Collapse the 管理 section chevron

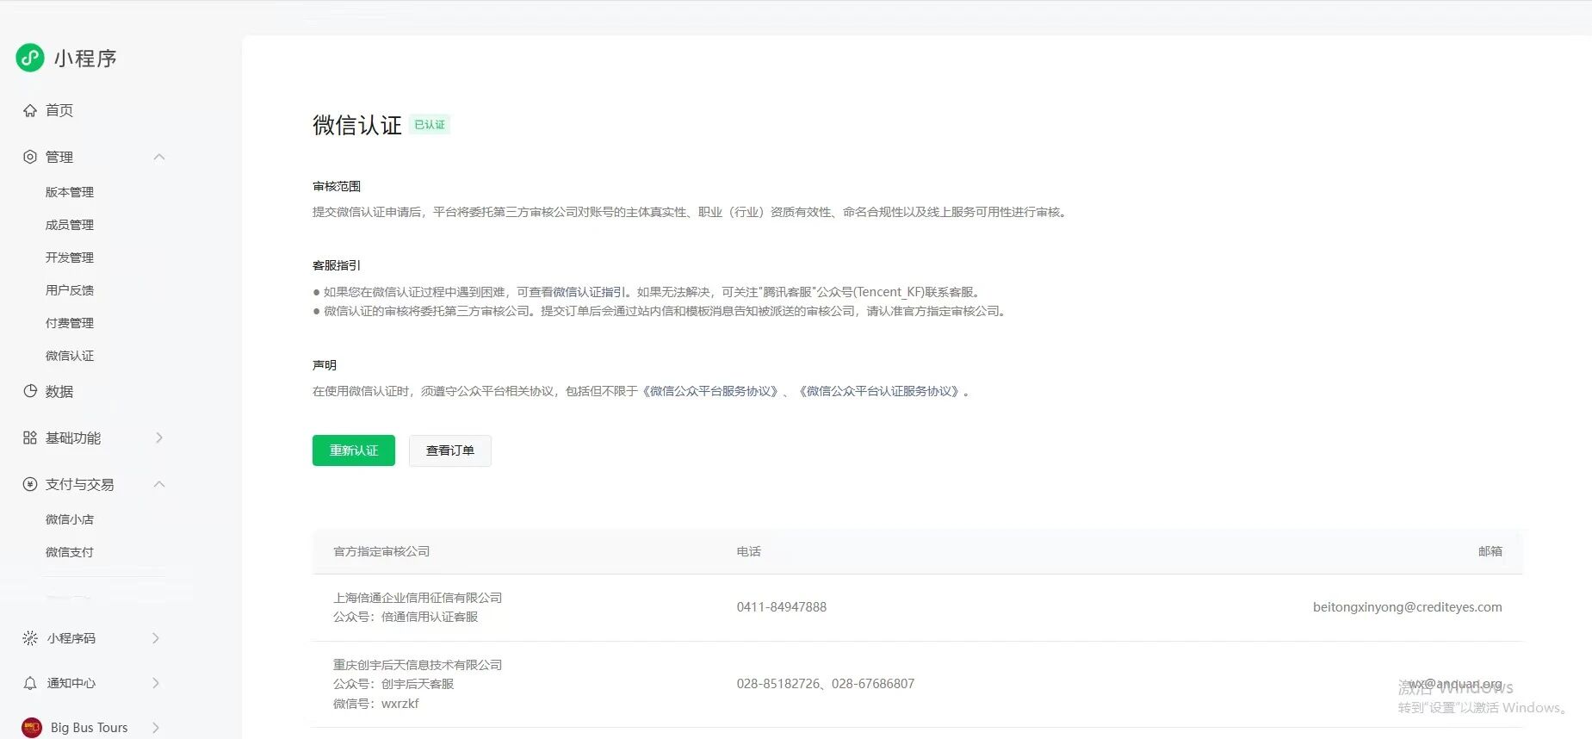pyautogui.click(x=159, y=157)
